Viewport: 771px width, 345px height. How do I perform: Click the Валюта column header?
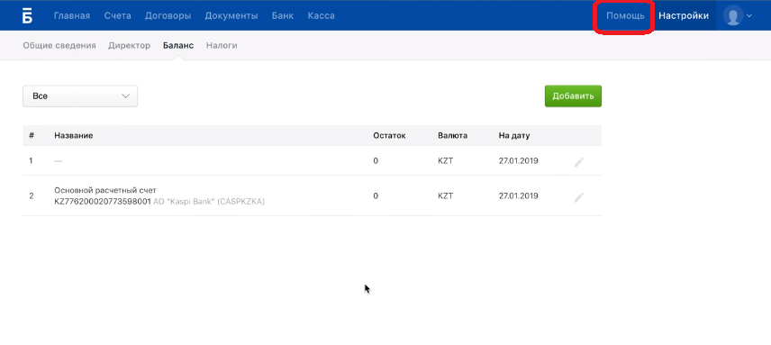(x=452, y=136)
